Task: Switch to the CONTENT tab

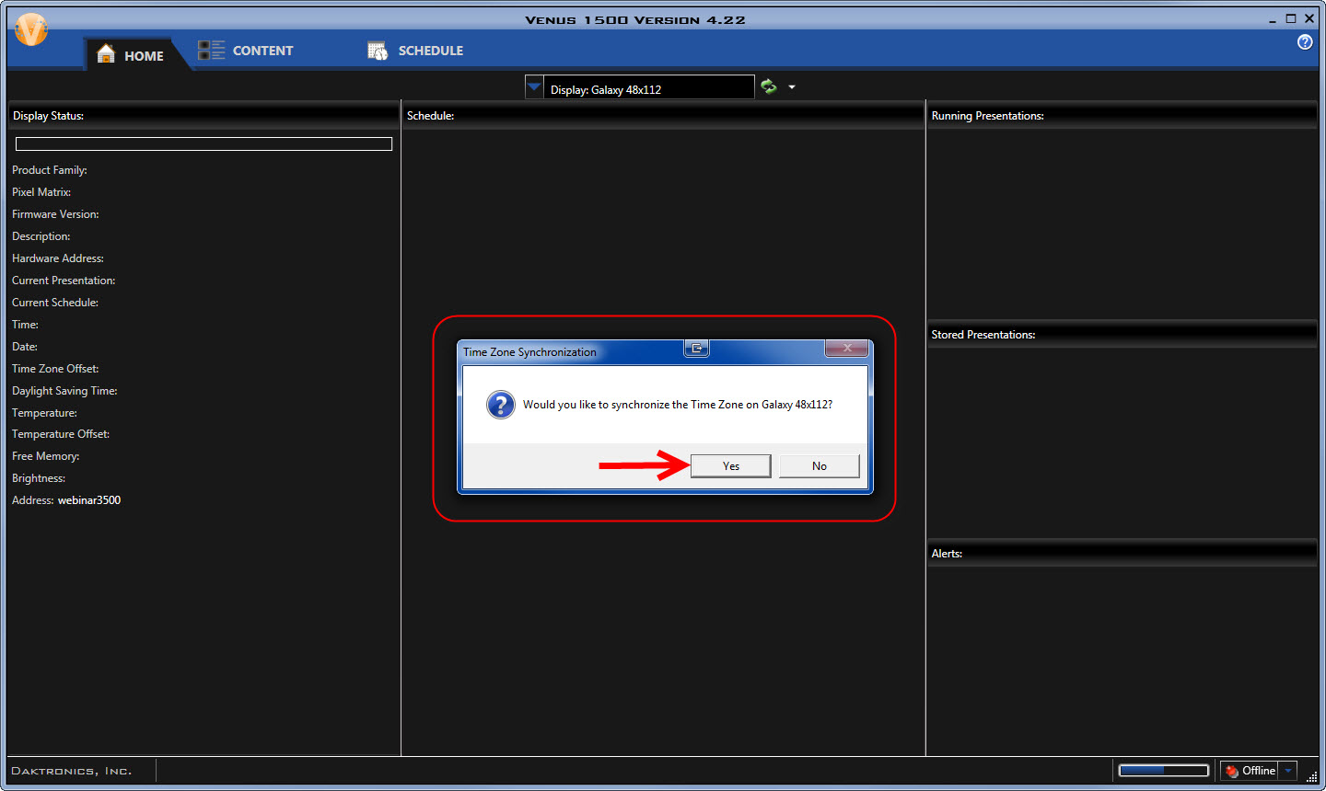Action: [262, 51]
